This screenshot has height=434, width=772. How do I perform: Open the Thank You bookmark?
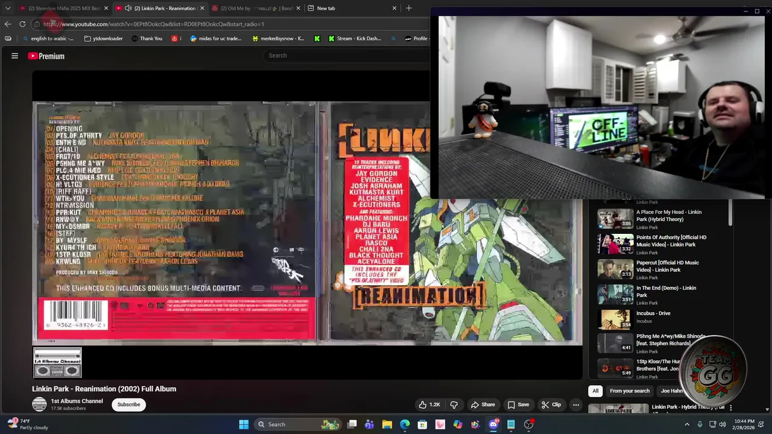(147, 39)
